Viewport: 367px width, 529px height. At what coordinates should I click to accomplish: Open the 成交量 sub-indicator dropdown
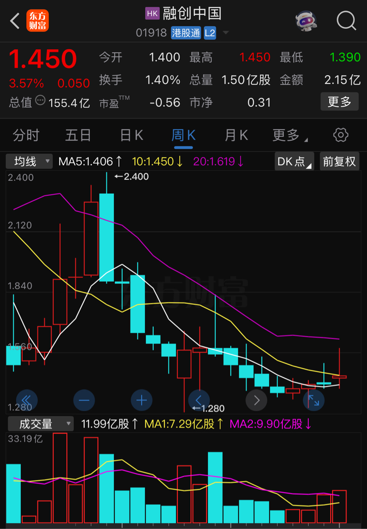[41, 424]
